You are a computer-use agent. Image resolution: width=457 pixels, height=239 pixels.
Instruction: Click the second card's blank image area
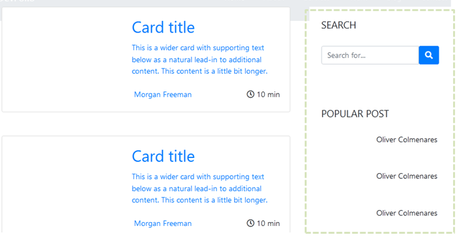tap(64, 185)
